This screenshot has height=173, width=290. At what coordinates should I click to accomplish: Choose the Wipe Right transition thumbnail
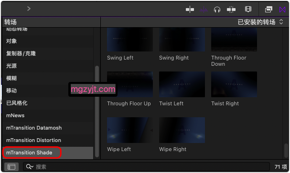click(182, 130)
